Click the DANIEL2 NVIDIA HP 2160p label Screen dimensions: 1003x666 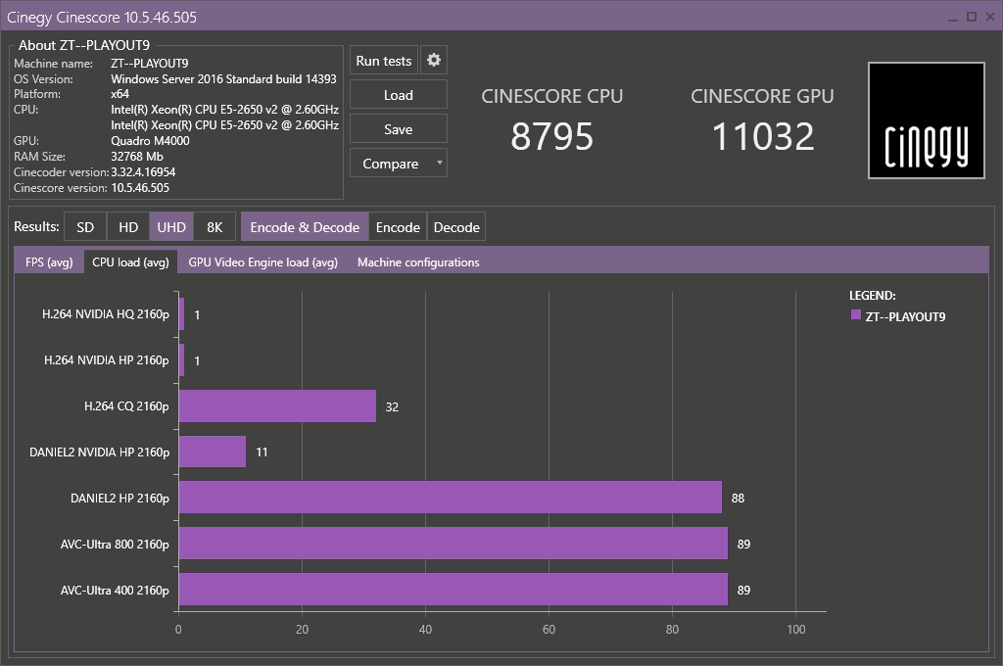pyautogui.click(x=99, y=452)
